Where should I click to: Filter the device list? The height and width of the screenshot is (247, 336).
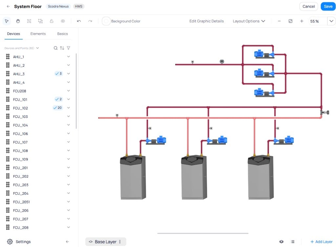(x=68, y=48)
